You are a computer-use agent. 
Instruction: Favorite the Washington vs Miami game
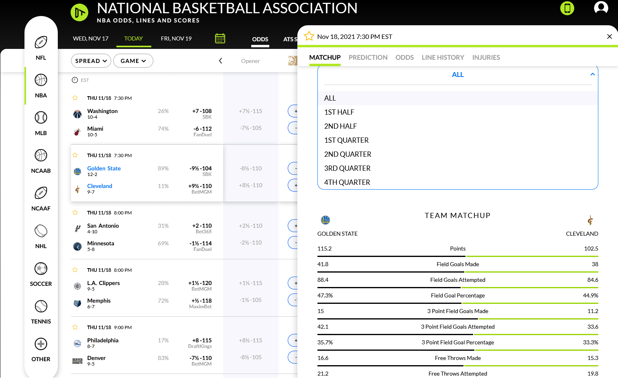click(75, 98)
